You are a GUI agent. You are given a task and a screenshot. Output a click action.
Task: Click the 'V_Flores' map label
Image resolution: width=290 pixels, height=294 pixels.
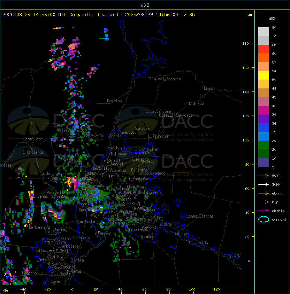(x=53, y=281)
